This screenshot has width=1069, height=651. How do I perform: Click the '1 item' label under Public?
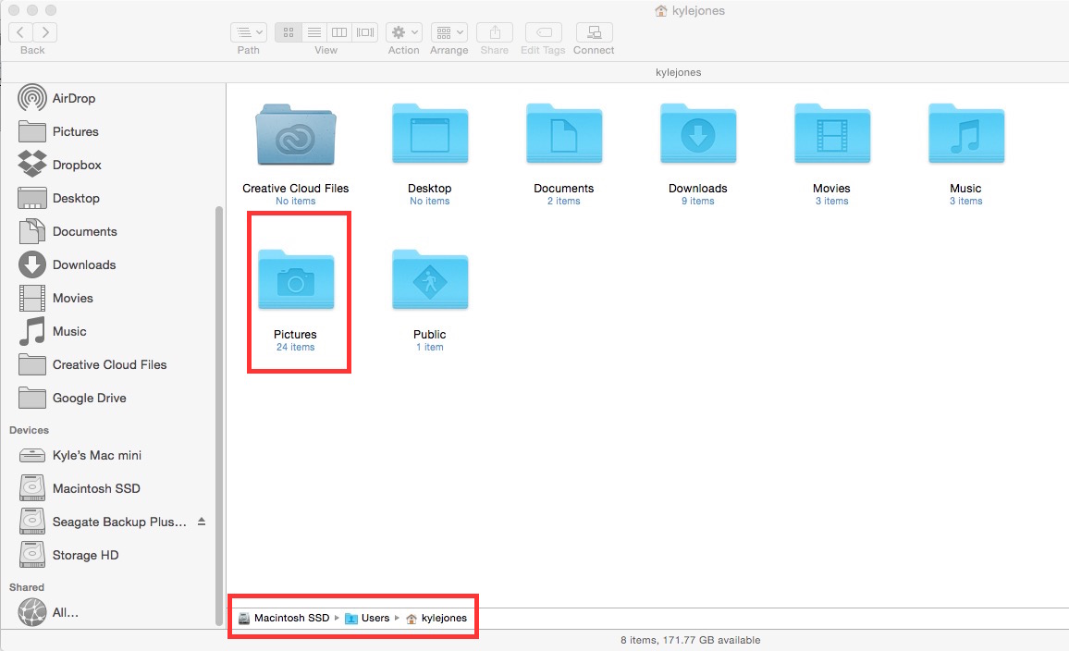pos(429,347)
